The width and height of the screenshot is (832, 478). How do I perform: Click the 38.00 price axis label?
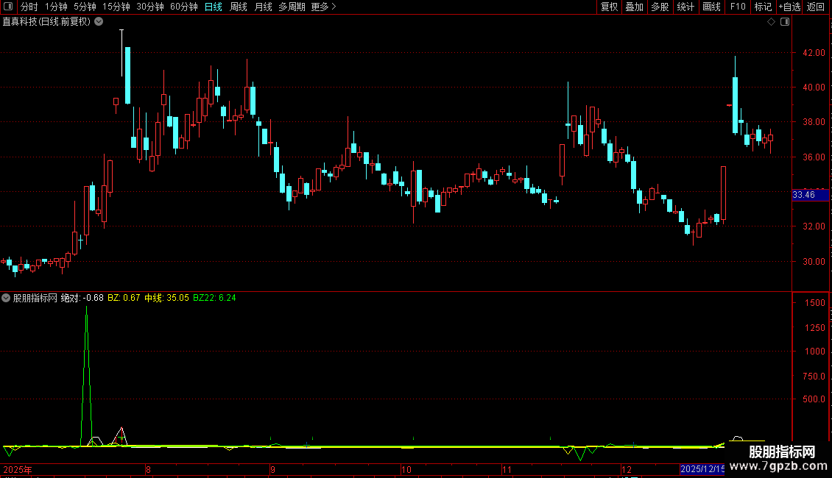click(x=814, y=121)
